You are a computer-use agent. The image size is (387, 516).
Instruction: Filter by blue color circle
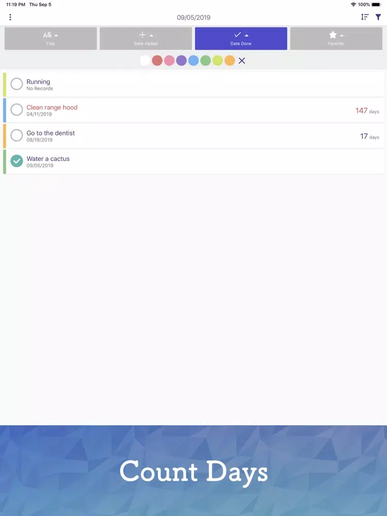[x=193, y=60]
